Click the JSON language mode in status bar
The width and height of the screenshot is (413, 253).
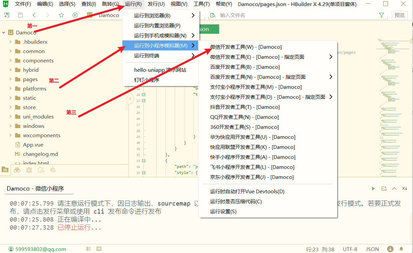372,249
